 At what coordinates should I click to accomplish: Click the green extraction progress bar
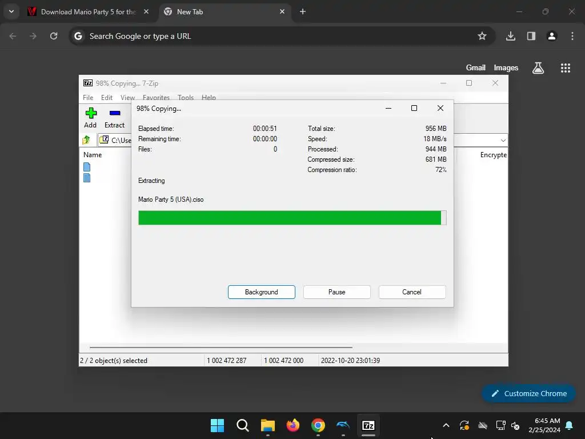[x=292, y=218]
